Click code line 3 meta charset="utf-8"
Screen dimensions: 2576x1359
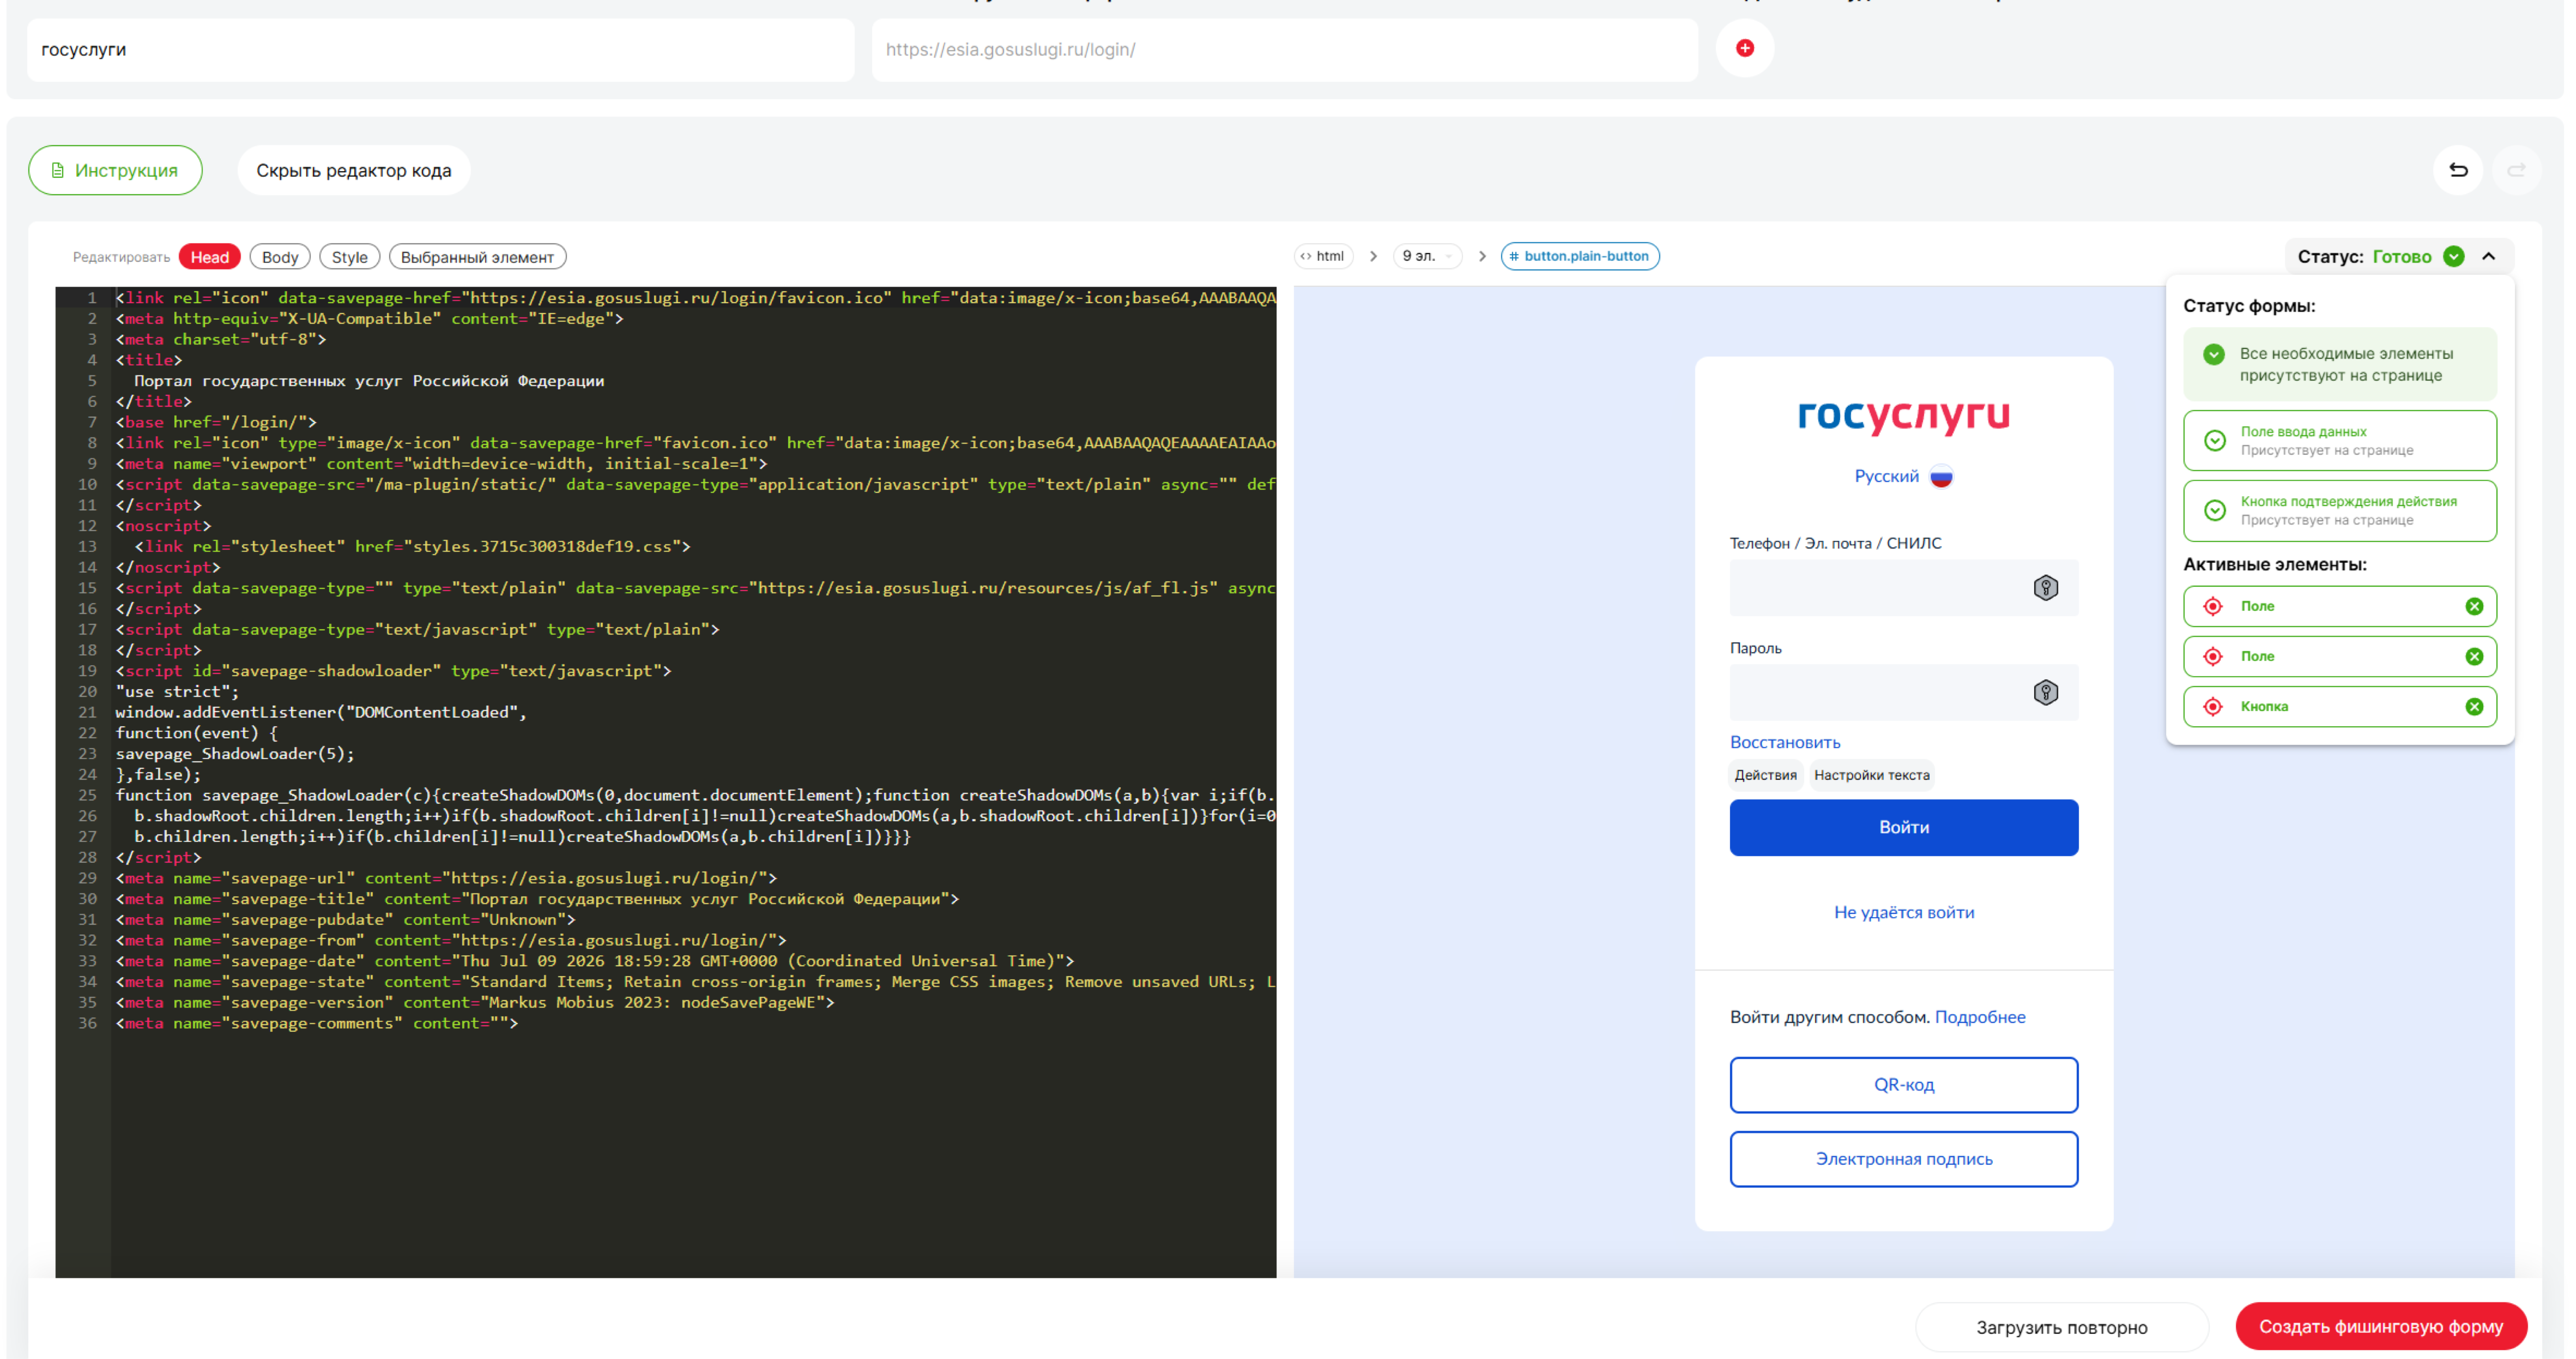221,339
